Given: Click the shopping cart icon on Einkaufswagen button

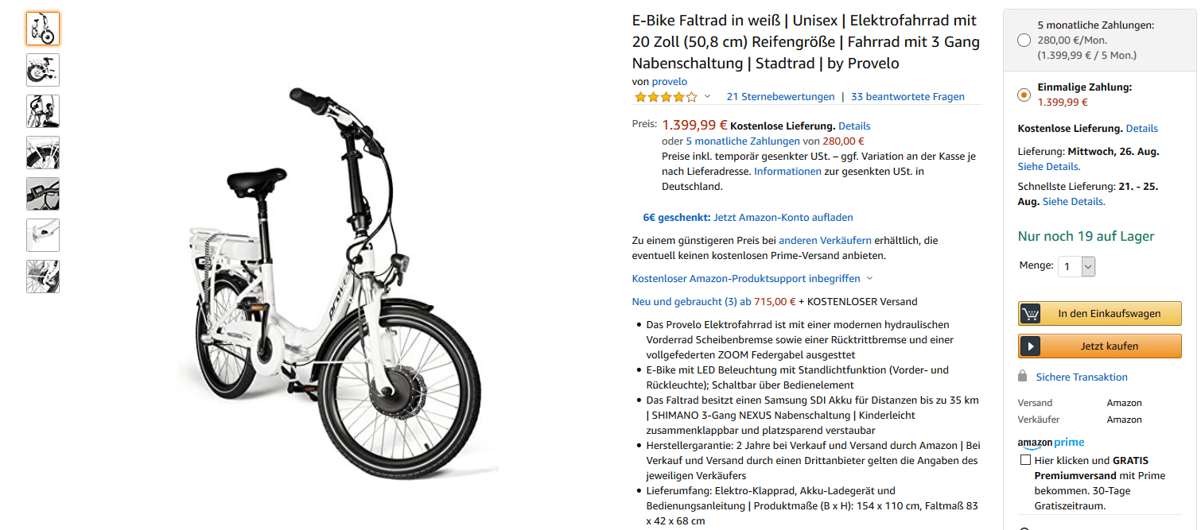Looking at the screenshot, I should coord(1031,313).
